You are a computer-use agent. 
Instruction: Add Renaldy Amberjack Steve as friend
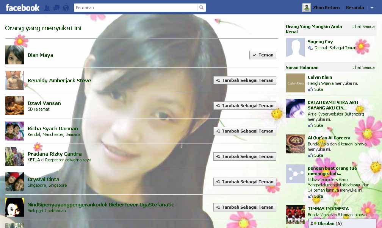245,80
